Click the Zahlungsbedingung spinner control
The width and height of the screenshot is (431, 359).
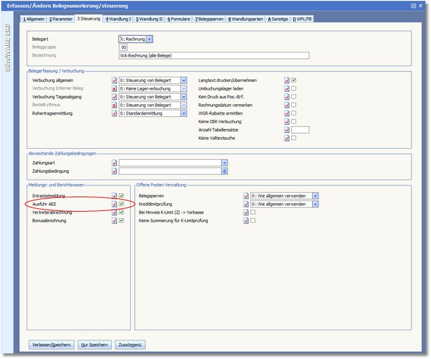(224, 171)
